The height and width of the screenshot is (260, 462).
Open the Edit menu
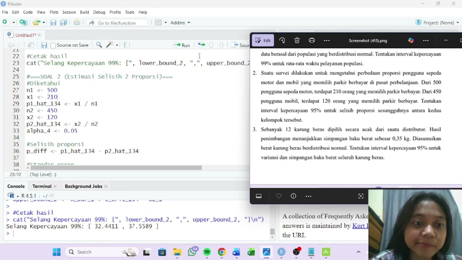pyautogui.click(x=16, y=12)
